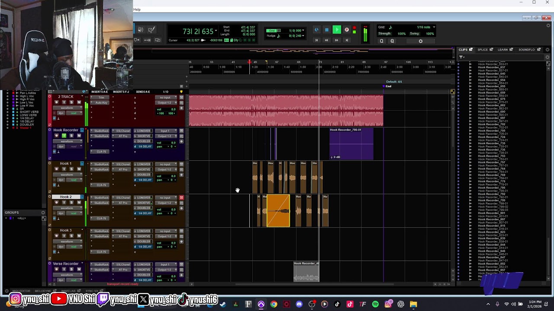The image size is (554, 311).
Task: Record-enable the Verse Recorder track
Action: (57, 269)
